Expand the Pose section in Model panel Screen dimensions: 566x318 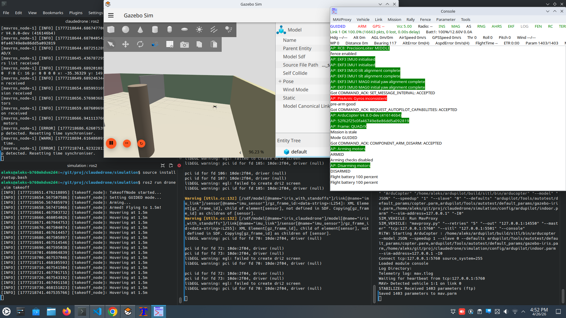[280, 81]
